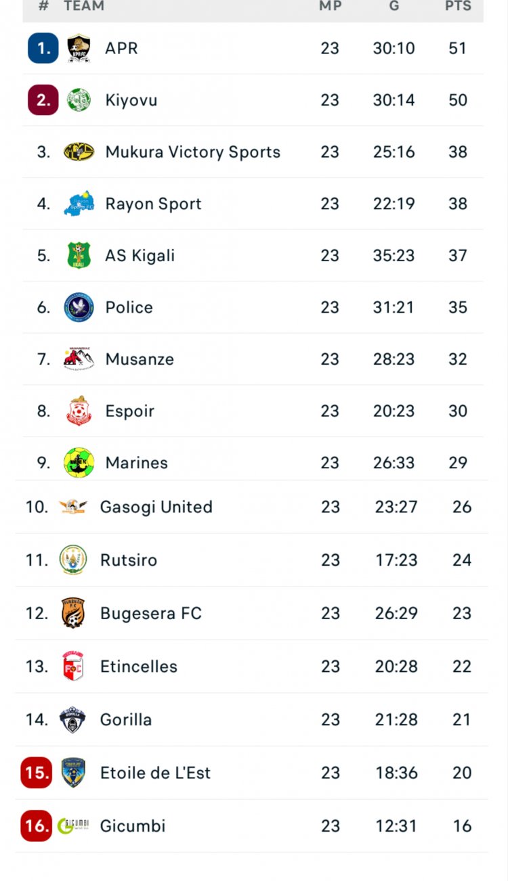Click the Rayon Sport crest
Image resolution: width=508 pixels, height=881 pixels.
(79, 204)
